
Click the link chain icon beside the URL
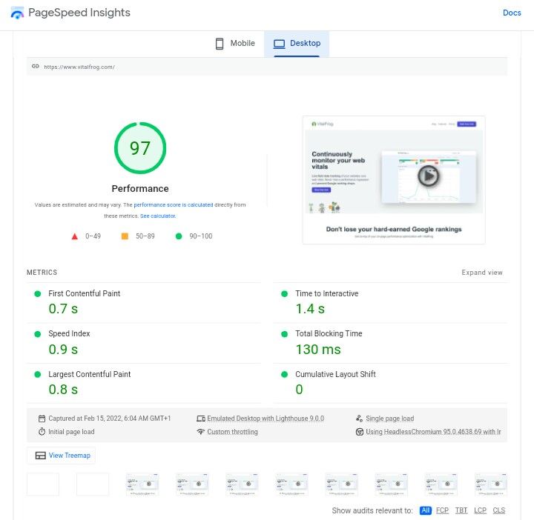[x=36, y=67]
